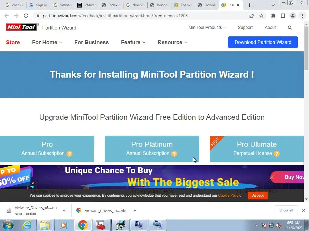
Task: Open the Windows Start menu
Action: 8,225
